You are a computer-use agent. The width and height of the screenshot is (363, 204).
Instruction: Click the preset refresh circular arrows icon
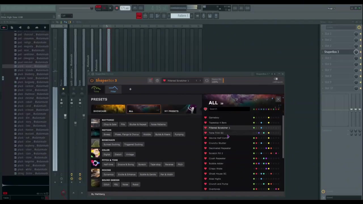click(x=207, y=80)
